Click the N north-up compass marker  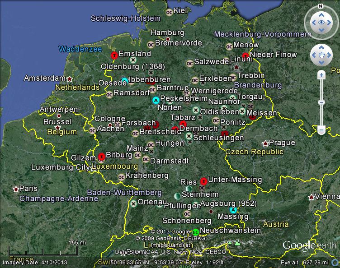321,6
